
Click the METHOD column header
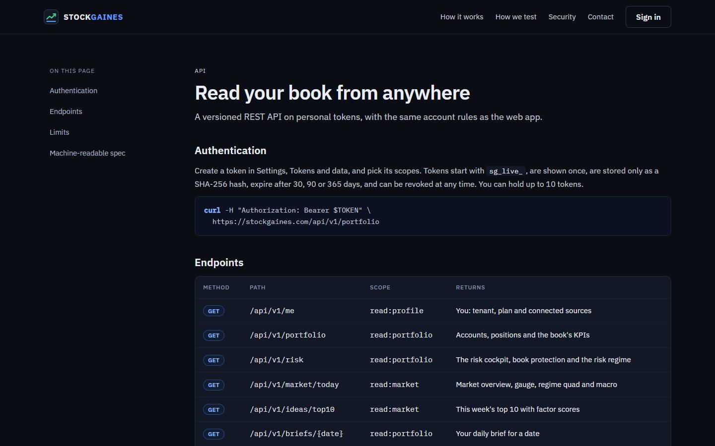(216, 287)
